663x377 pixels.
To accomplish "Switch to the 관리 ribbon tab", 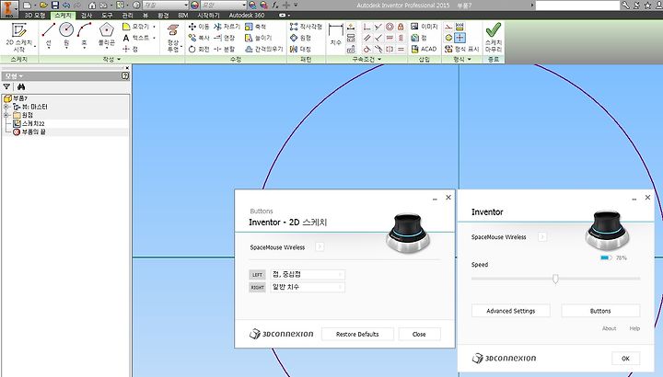I will 127,16.
